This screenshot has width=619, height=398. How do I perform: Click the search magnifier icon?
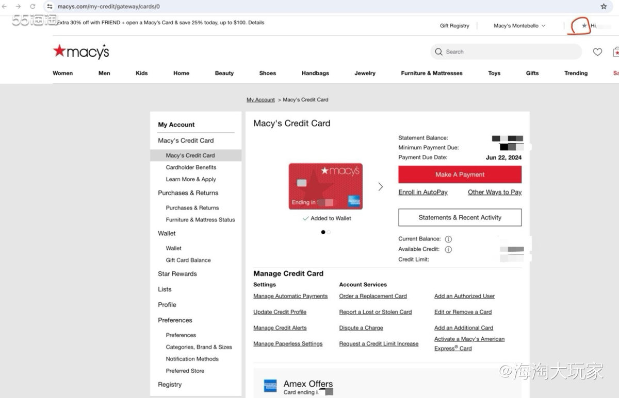click(438, 51)
